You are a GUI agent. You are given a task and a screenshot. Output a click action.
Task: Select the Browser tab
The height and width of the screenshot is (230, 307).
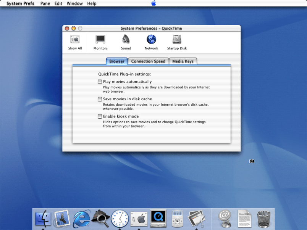tap(117, 61)
